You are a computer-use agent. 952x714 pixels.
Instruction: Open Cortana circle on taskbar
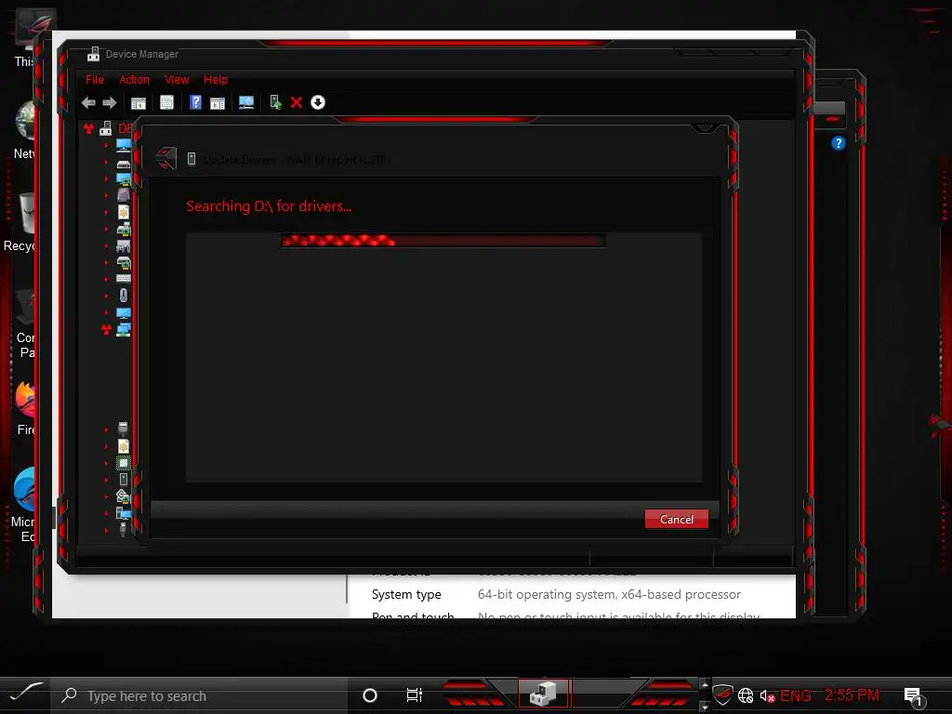(x=370, y=695)
